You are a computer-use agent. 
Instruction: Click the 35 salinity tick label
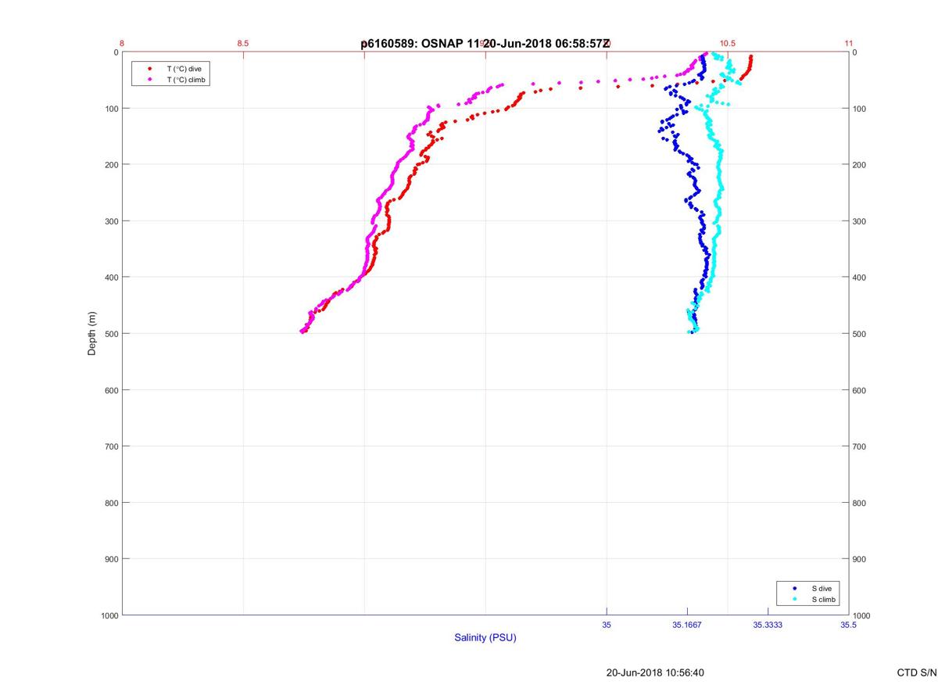pos(607,625)
